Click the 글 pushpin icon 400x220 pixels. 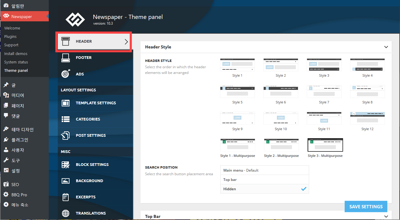[x=6, y=85]
